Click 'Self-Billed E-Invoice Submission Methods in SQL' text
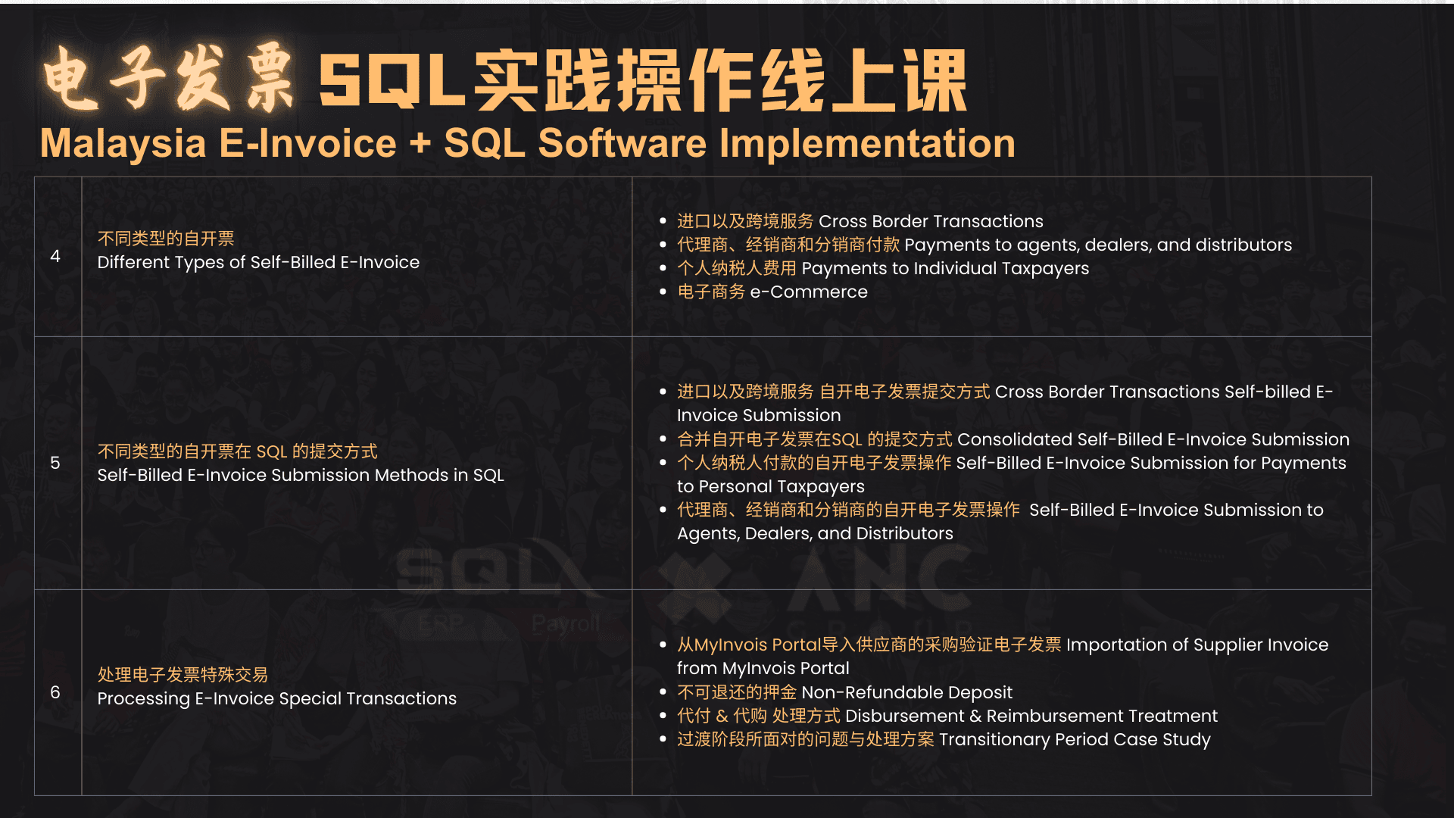Image resolution: width=1454 pixels, height=818 pixels. [x=301, y=475]
